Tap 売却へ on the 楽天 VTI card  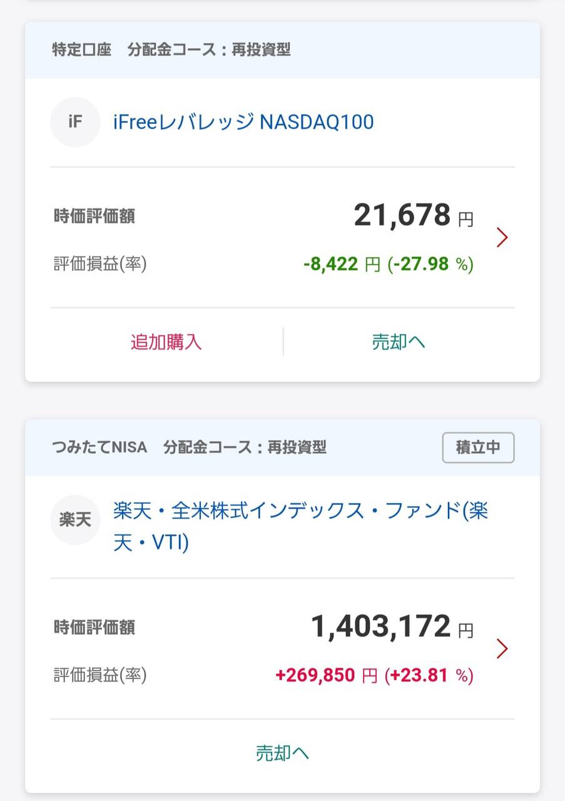click(x=282, y=753)
